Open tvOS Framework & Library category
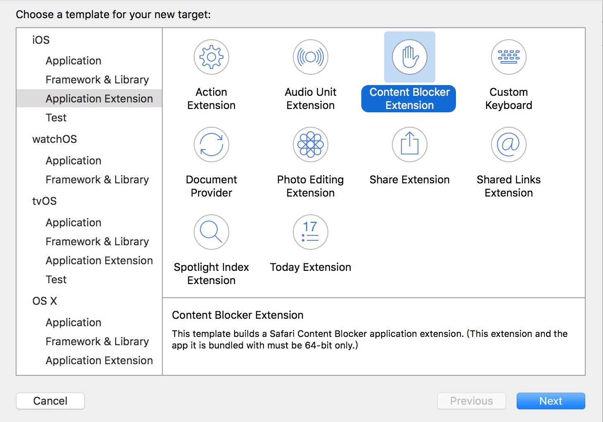Viewport: 603px width, 422px height. (97, 242)
